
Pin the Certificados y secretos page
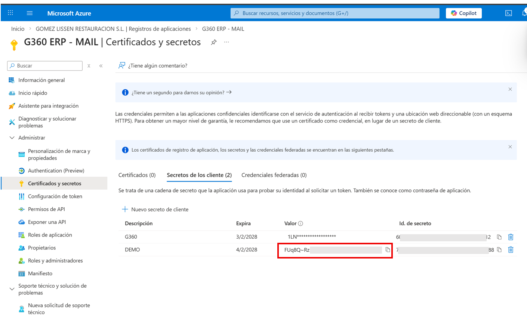(x=214, y=42)
